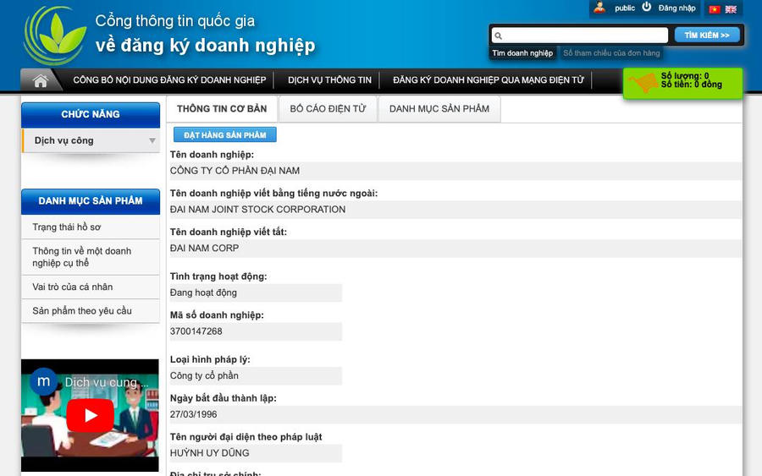The height and width of the screenshot is (476, 762).
Task: Click into the enterprise search field
Action: tap(586, 36)
